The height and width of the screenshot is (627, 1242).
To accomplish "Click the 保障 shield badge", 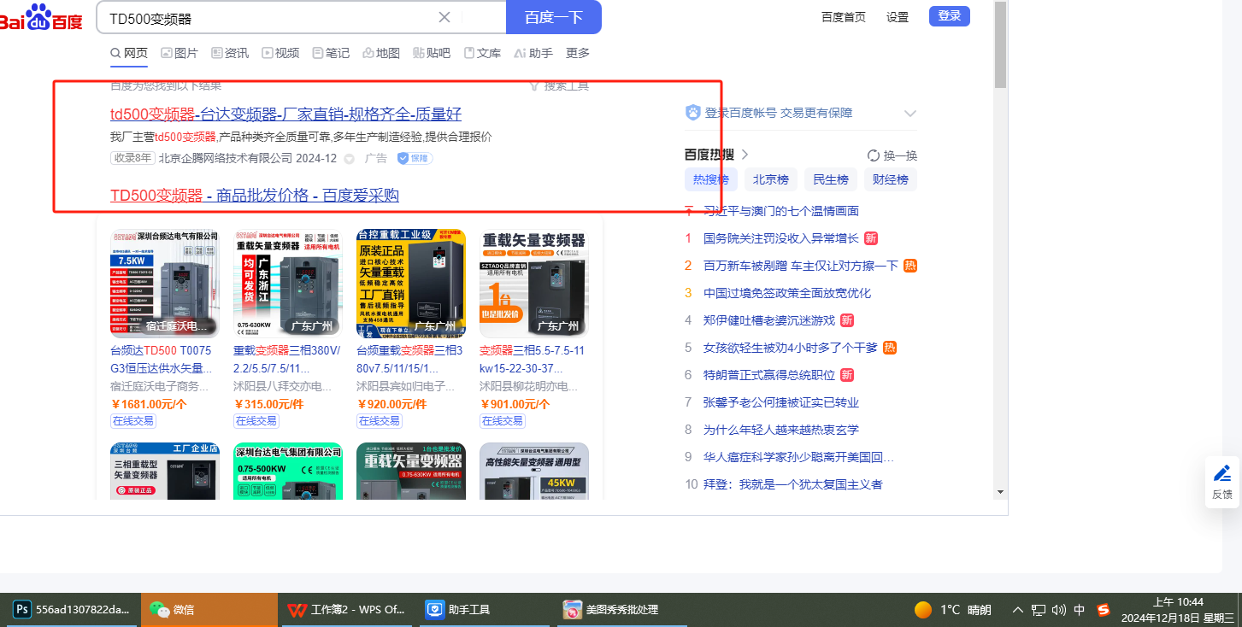I will (x=415, y=158).
